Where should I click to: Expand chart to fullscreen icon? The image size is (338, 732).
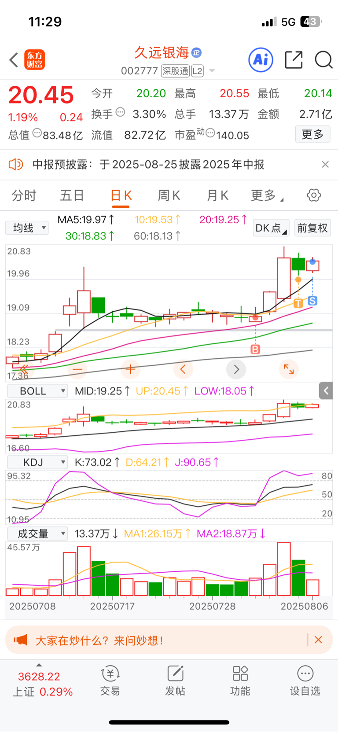point(289,369)
